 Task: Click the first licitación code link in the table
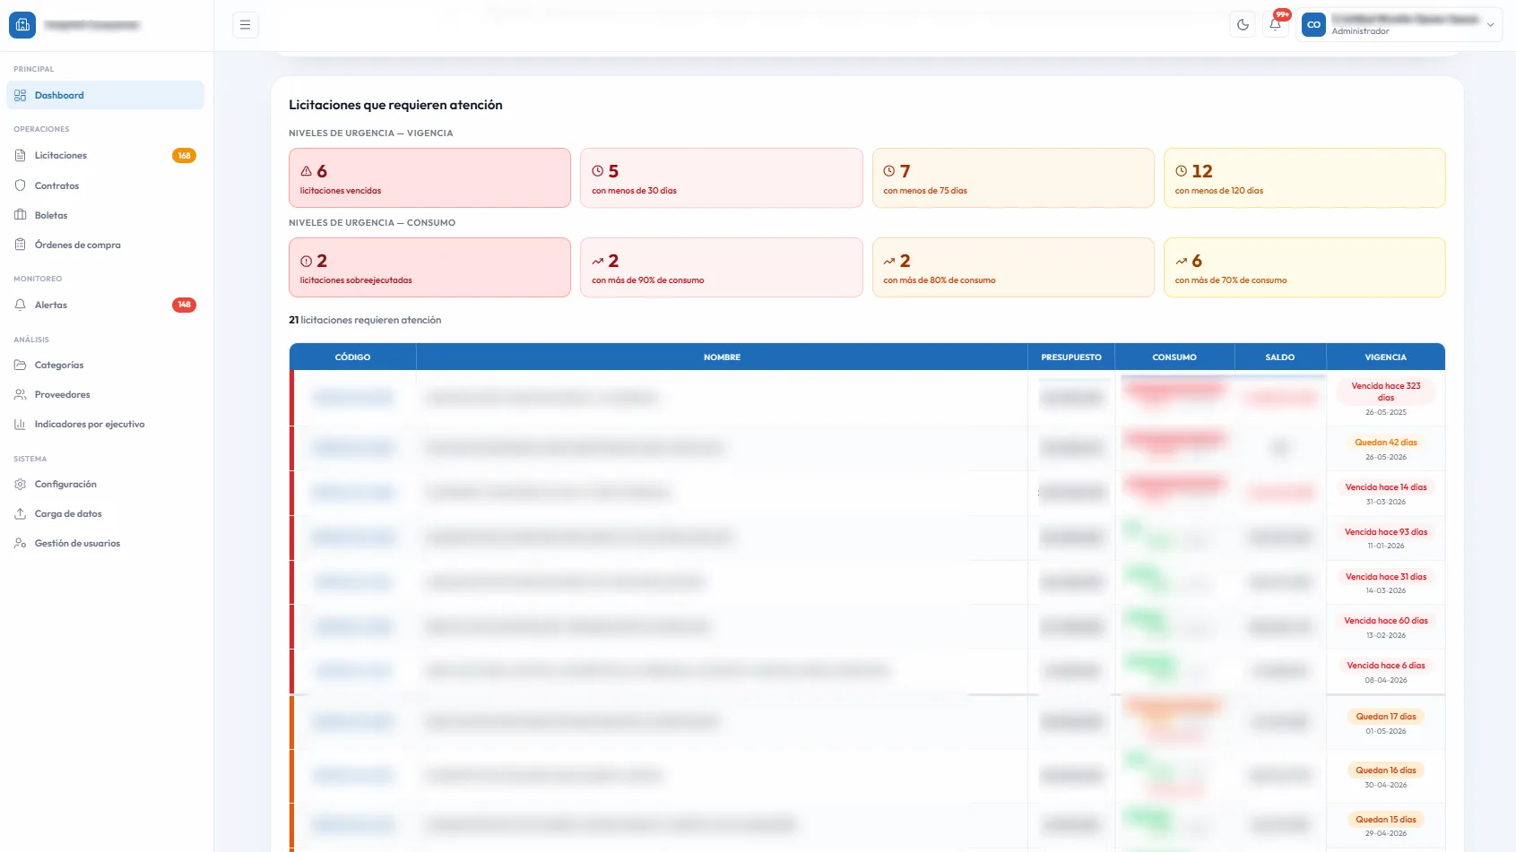pyautogui.click(x=353, y=397)
